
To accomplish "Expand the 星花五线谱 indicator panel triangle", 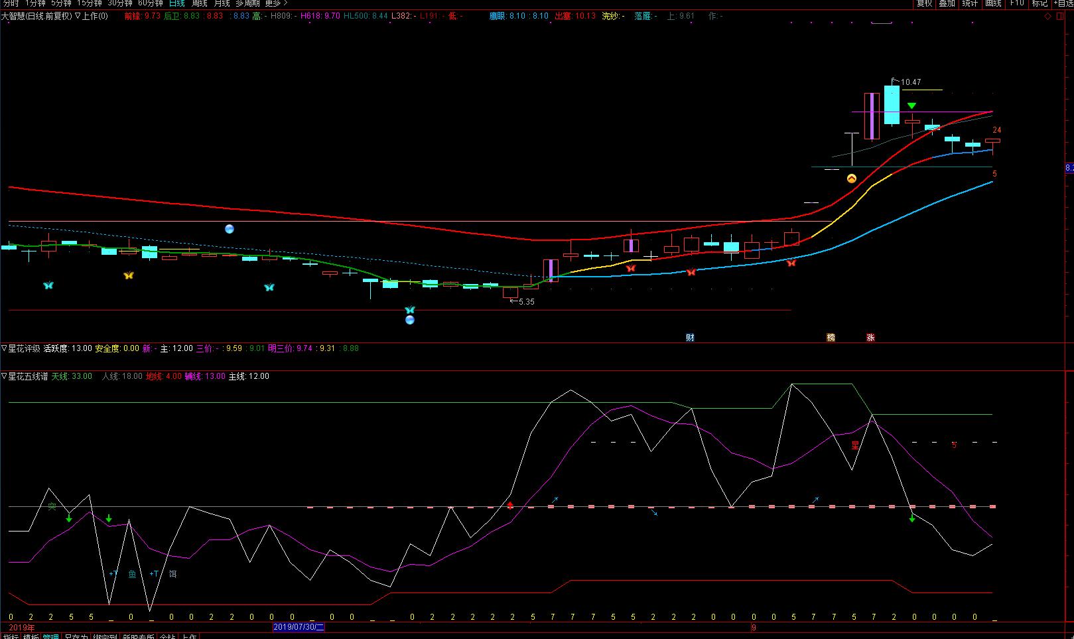I will tap(4, 376).
